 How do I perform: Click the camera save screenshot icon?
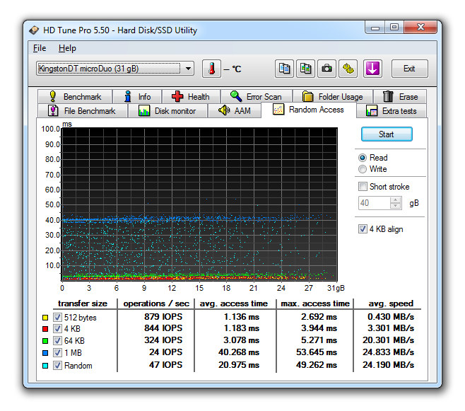tap(326, 69)
